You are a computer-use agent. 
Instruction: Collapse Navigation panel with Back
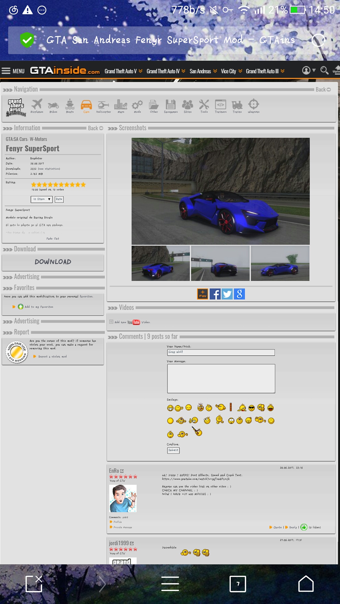[x=323, y=89]
